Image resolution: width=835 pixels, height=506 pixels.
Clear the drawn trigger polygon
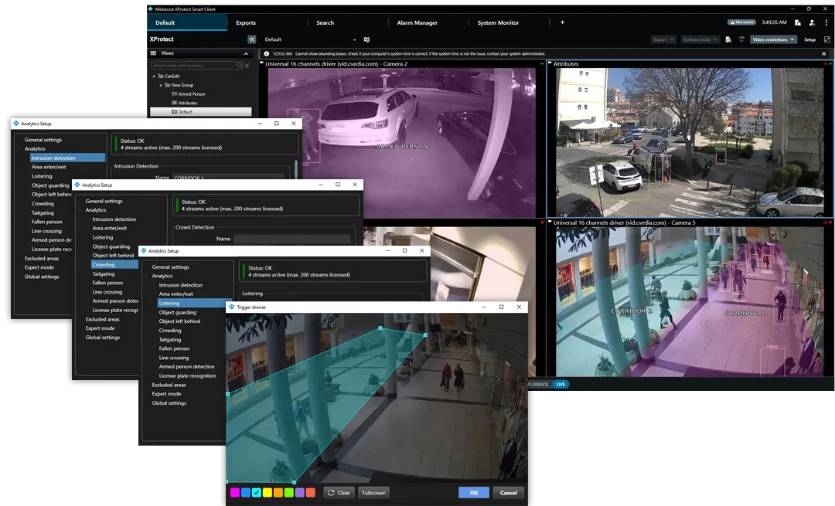tap(339, 492)
